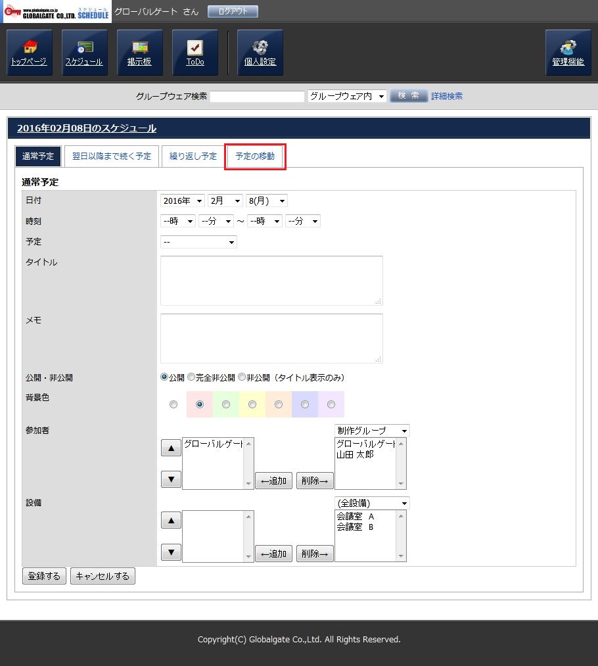Viewport: 598px width, 666px height.
Task: Select 非公開（タイトル表示のみ） radio option
Action: [242, 377]
